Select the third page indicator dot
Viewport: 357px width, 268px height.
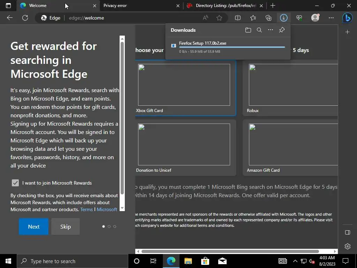coord(115,226)
